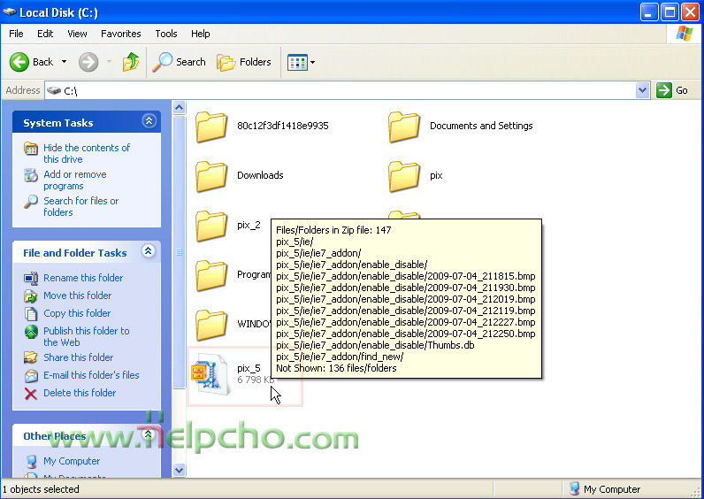Select the 80c12f3df1418e9935 folder icon
The width and height of the screenshot is (704, 499).
click(211, 127)
